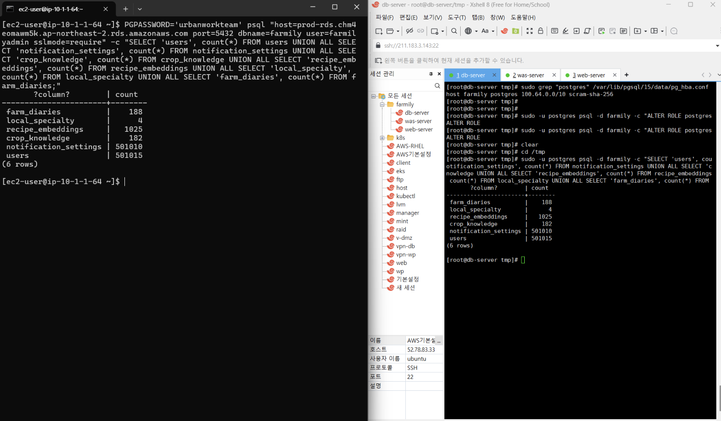Collapse the family folder in session tree
The width and height of the screenshot is (721, 421).
click(x=382, y=104)
